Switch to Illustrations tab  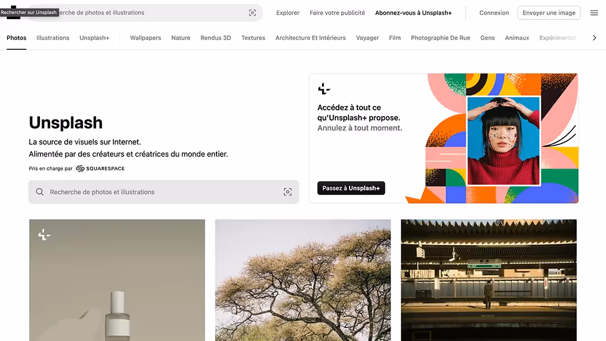tap(53, 38)
